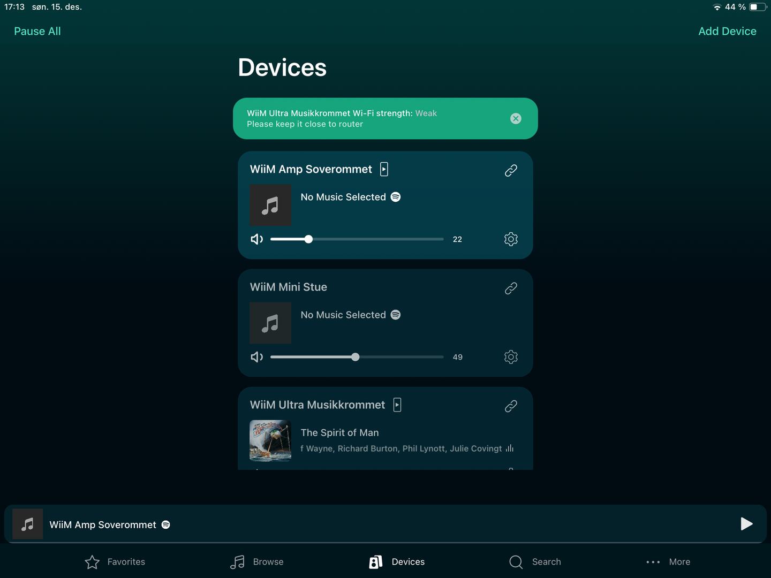Open album art thumbnail for WiiM Amp Soverommet
771x578 pixels.
point(270,205)
